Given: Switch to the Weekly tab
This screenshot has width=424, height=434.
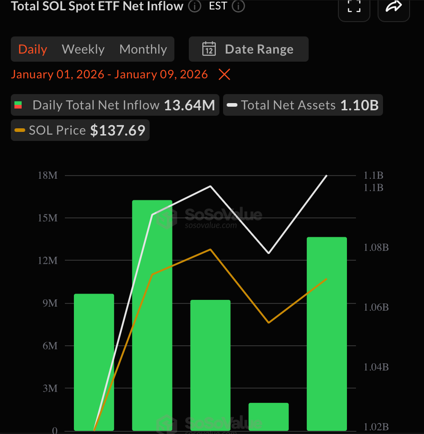Looking at the screenshot, I should click(83, 49).
